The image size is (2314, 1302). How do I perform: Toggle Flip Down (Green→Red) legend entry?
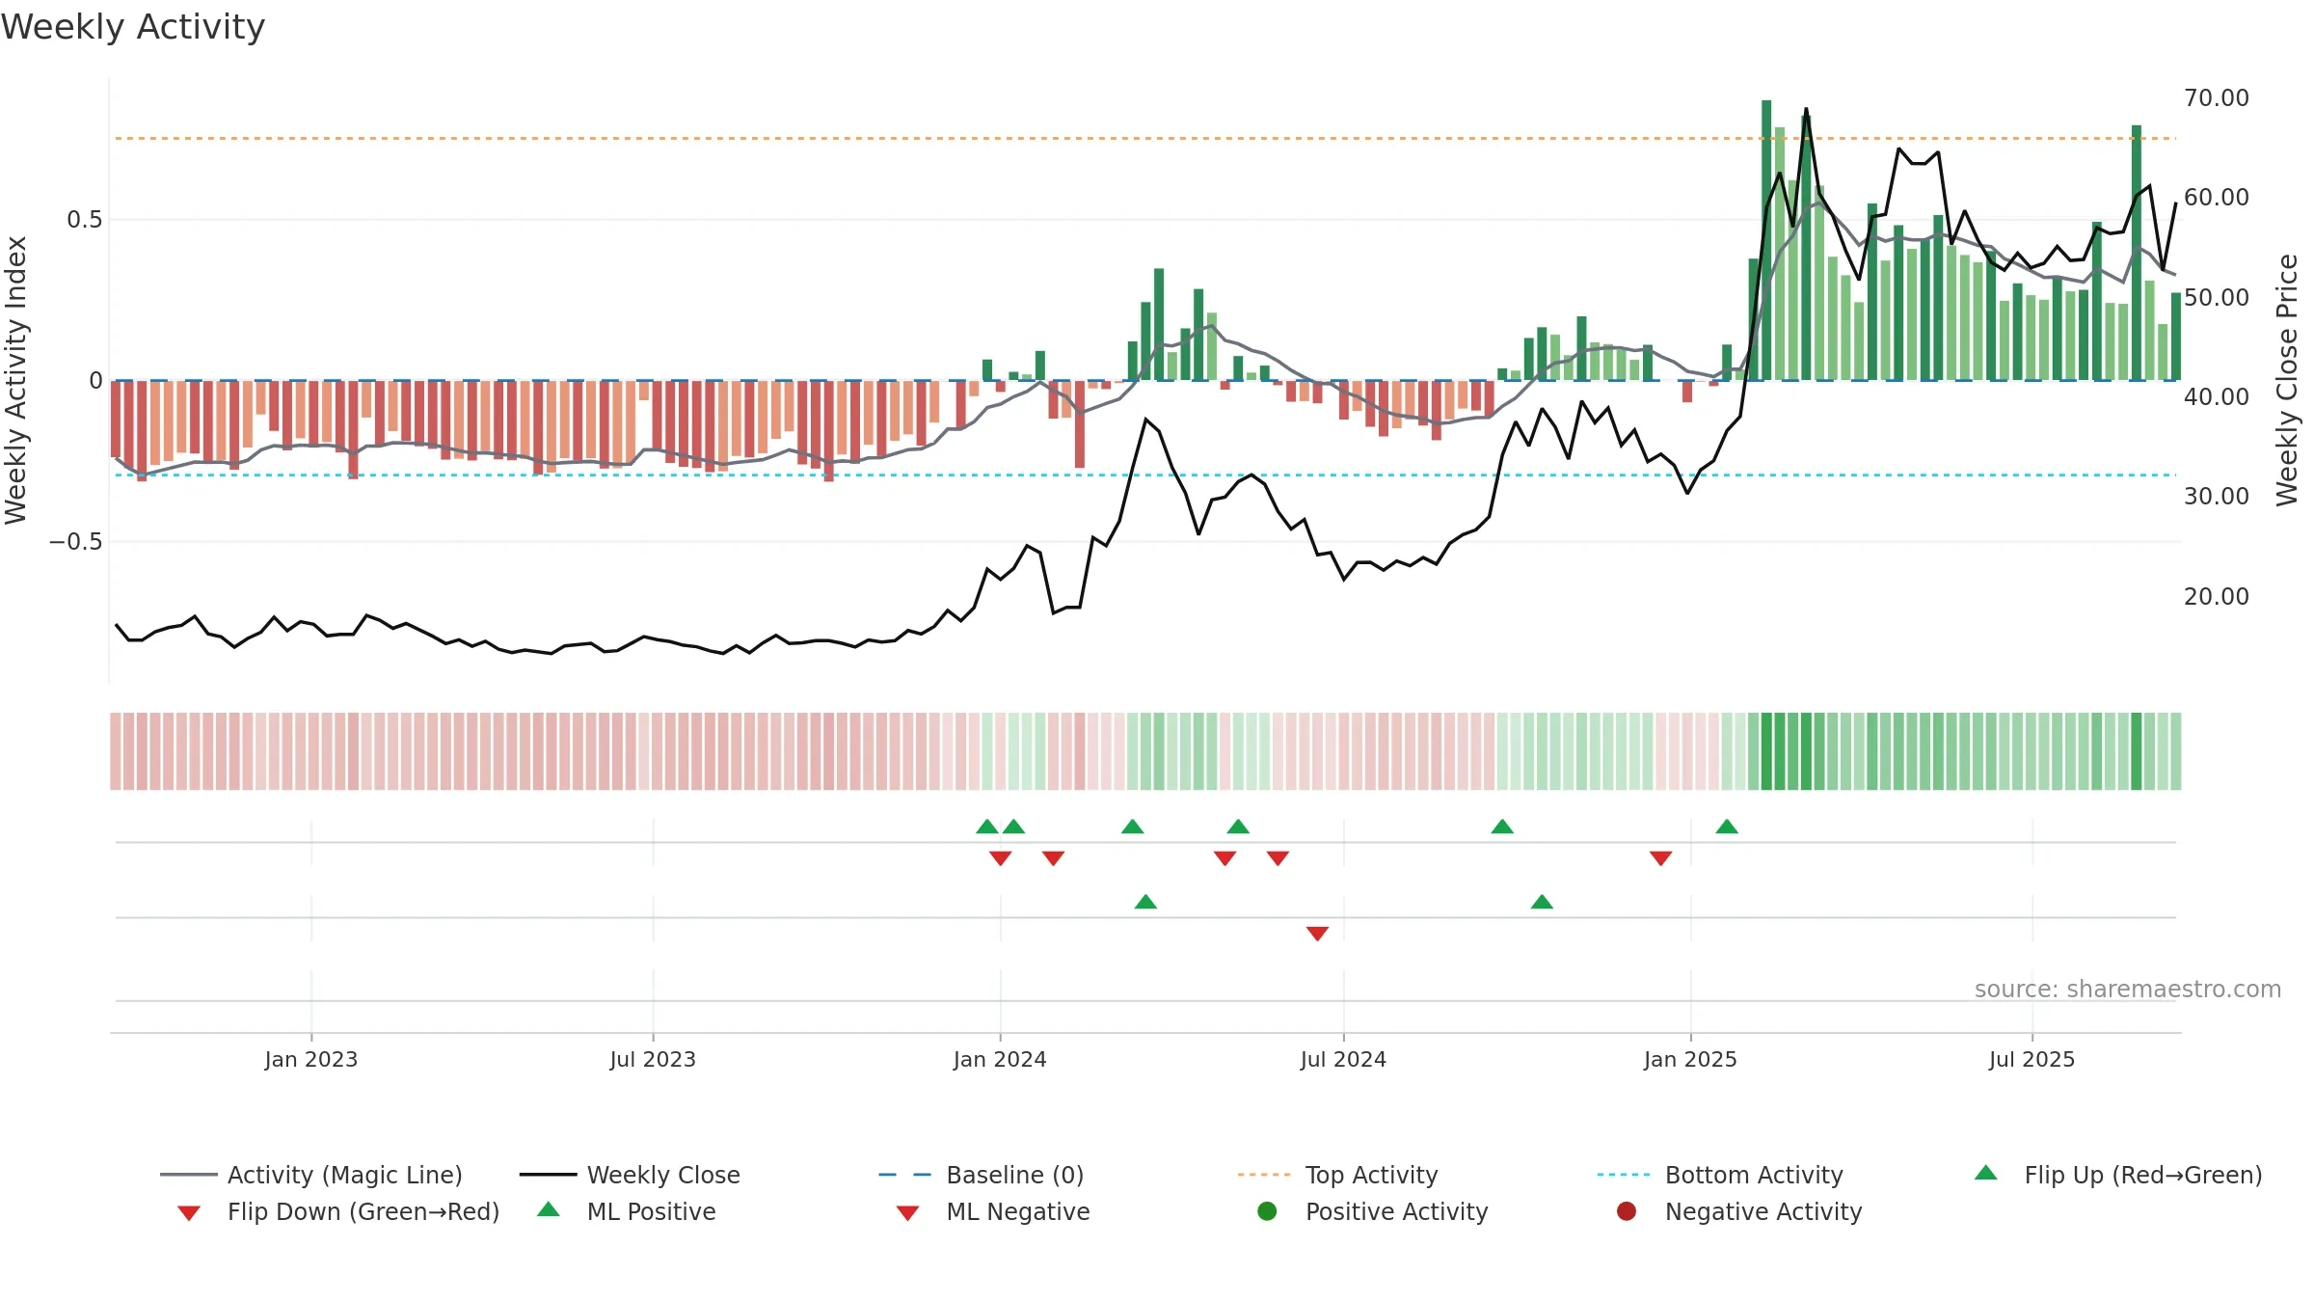pos(338,1211)
